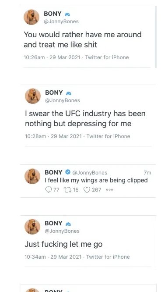Viewport: 168px width, 292px height.
Task: Retweet the wings being clipped tweet
Action: point(66,190)
